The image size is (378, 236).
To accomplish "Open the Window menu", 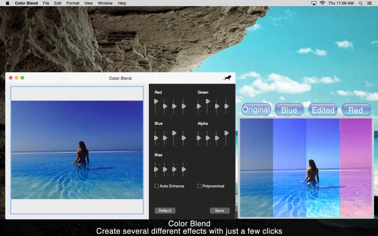I will click(105, 3).
